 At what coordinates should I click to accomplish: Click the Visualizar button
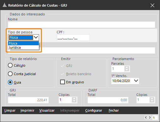click(x=47, y=110)
